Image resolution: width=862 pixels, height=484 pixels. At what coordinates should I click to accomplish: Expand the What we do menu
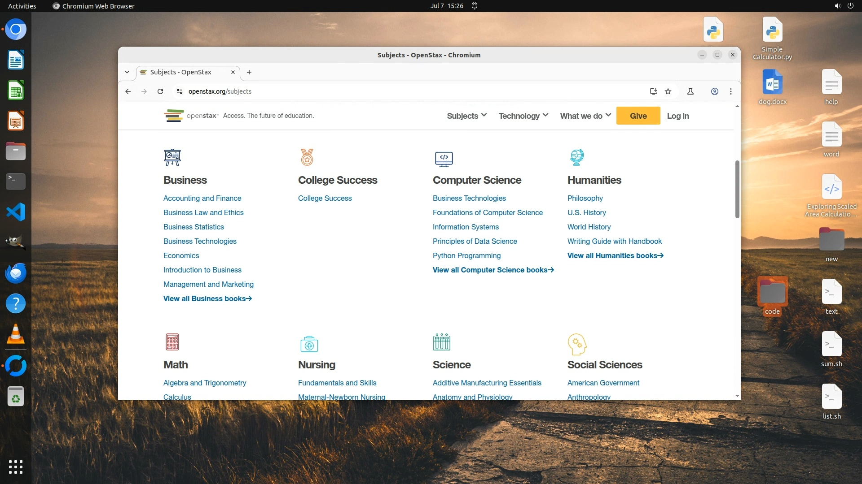point(585,116)
